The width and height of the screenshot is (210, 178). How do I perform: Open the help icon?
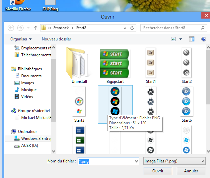pyautogui.click(x=204, y=39)
